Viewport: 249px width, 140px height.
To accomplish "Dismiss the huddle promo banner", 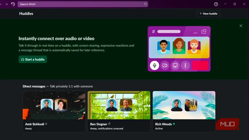I will [241, 26].
